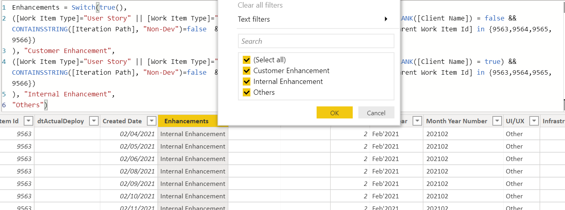Select the Created Date column header
Viewport: 565px width, 210px height.
pos(122,121)
